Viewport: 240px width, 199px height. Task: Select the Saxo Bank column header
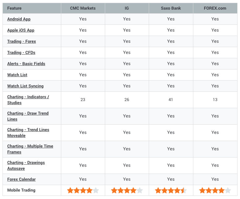point(171,8)
